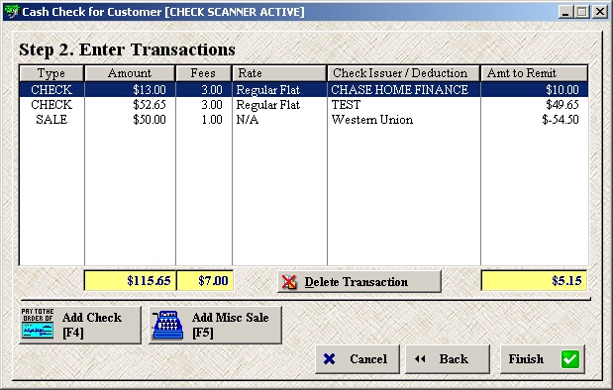The image size is (613, 390).
Task: Click the $7.00 total fees field
Action: pyautogui.click(x=205, y=280)
